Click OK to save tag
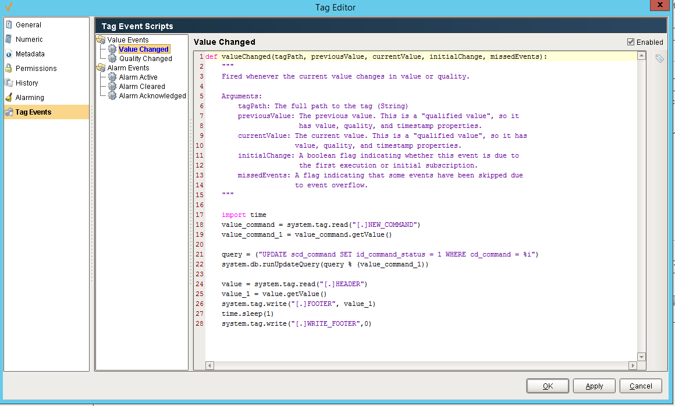The height and width of the screenshot is (406, 675). [548, 386]
